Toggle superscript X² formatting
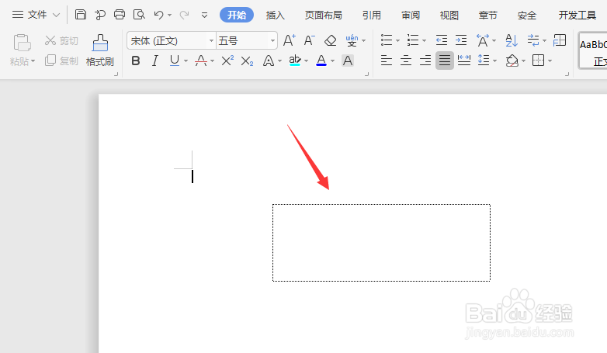Screen dimensions: 607x353 click(x=227, y=61)
